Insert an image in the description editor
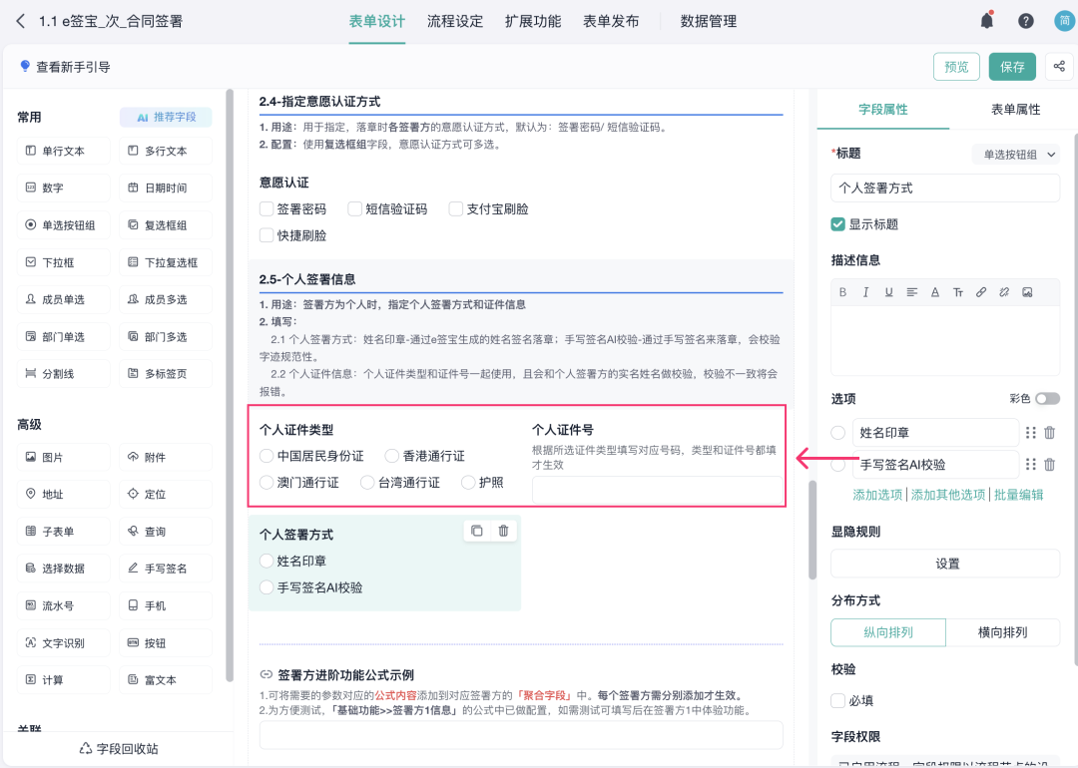This screenshot has height=768, width=1078. point(1027,292)
